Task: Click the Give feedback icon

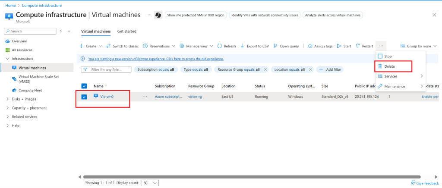Action: click(x=413, y=183)
